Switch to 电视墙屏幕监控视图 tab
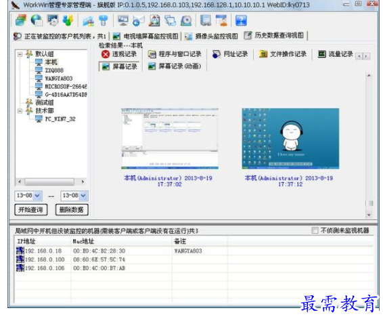 [145, 37]
